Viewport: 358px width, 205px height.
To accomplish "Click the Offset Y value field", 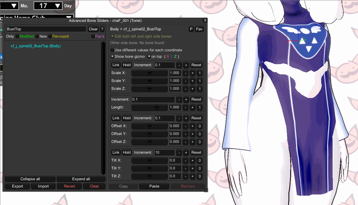I will (x=175, y=134).
